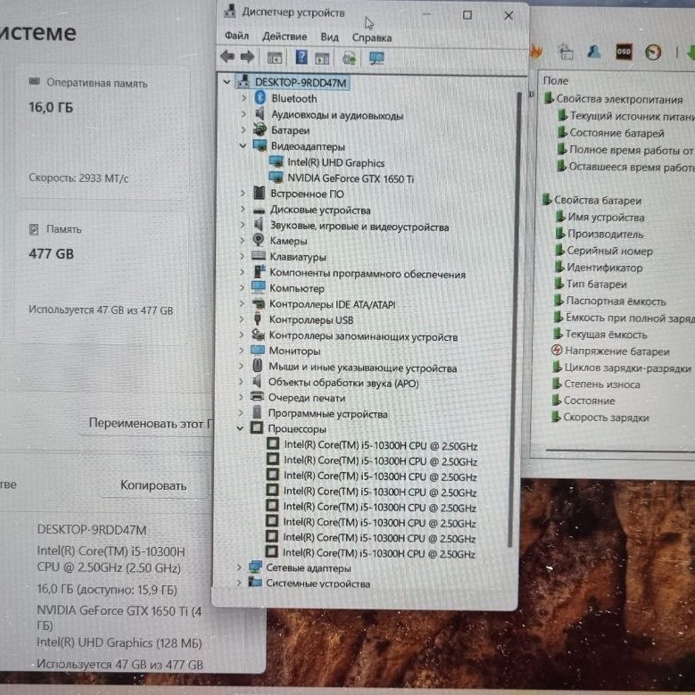Open the Вид menu

click(x=329, y=37)
